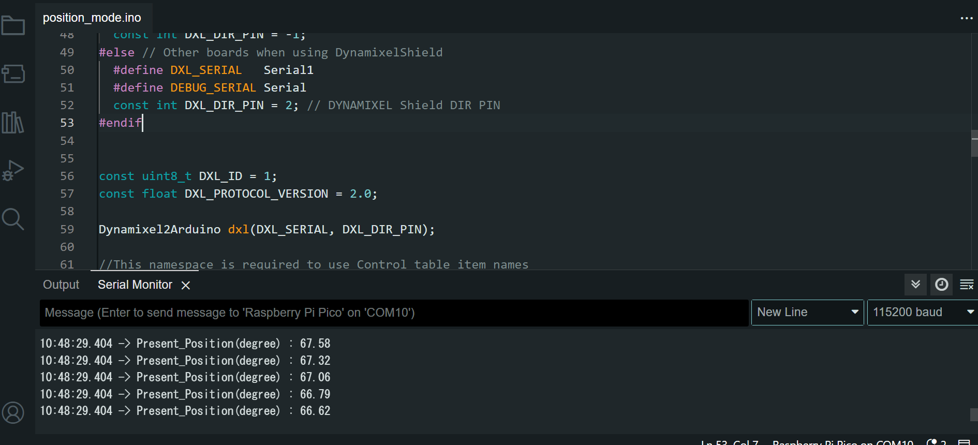
Task: Click the comment 'DYNAMIXEL Shield DIR PIN'
Action: (414, 106)
